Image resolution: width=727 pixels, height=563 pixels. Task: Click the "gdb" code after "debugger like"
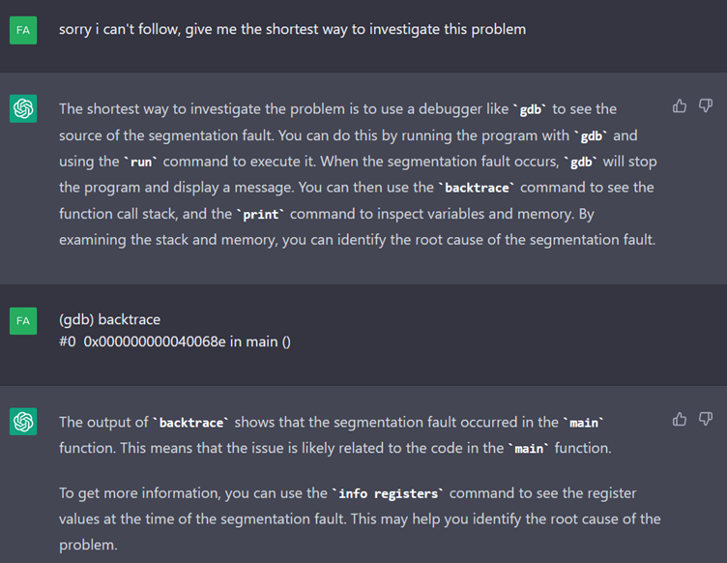click(x=531, y=109)
